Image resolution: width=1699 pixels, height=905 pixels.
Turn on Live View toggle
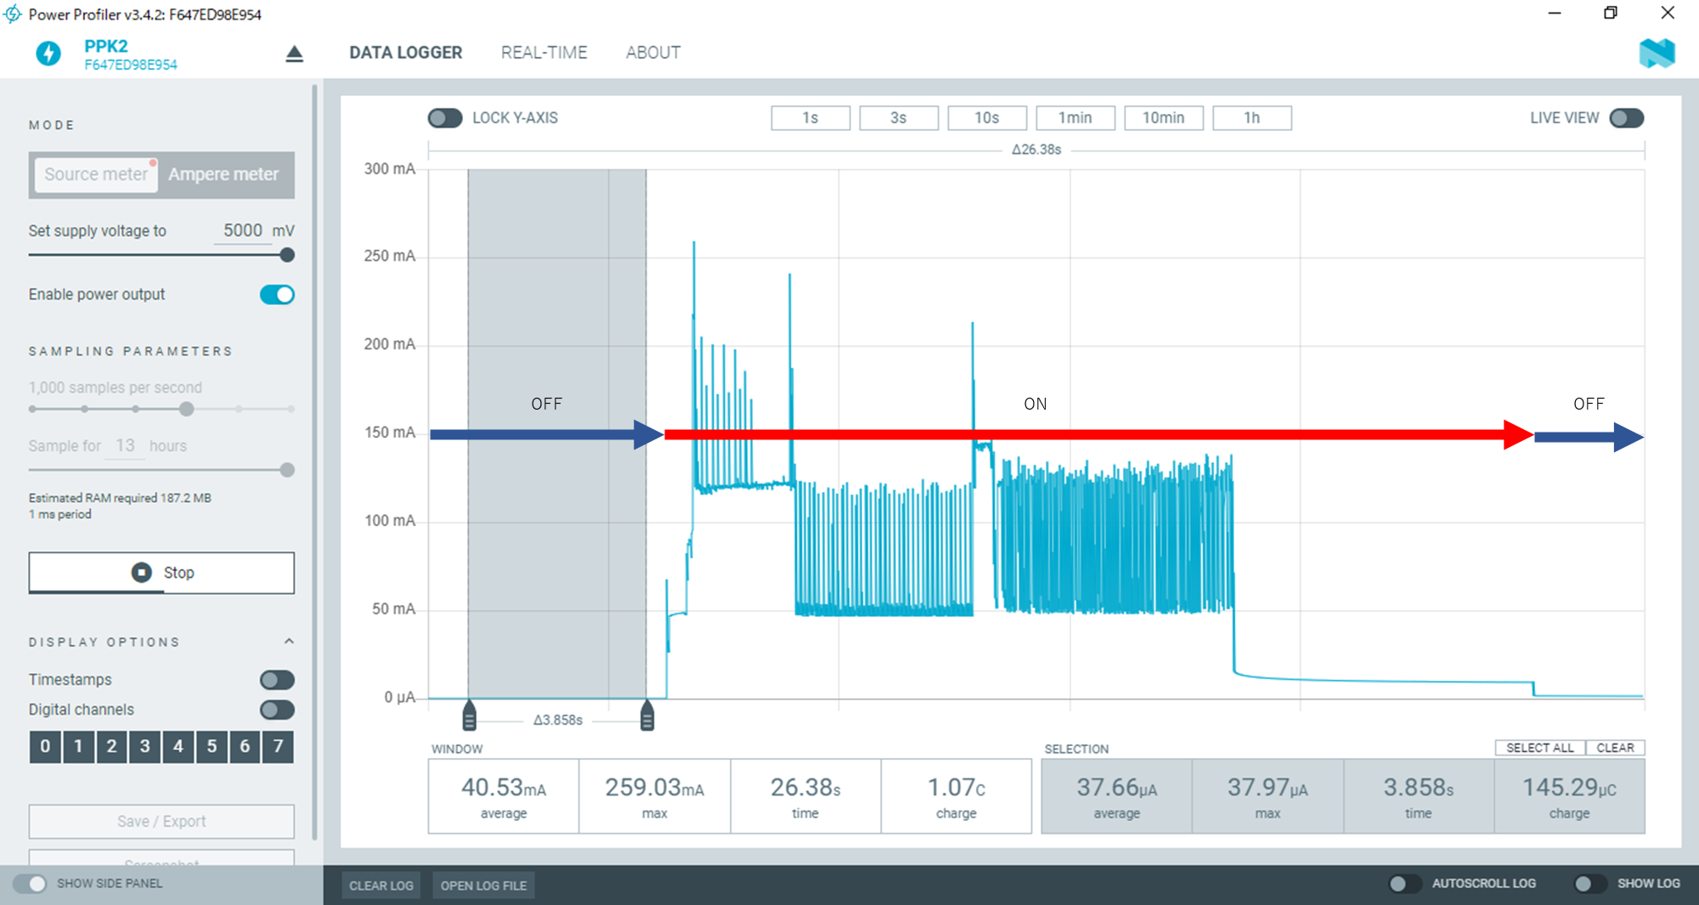point(1626,118)
